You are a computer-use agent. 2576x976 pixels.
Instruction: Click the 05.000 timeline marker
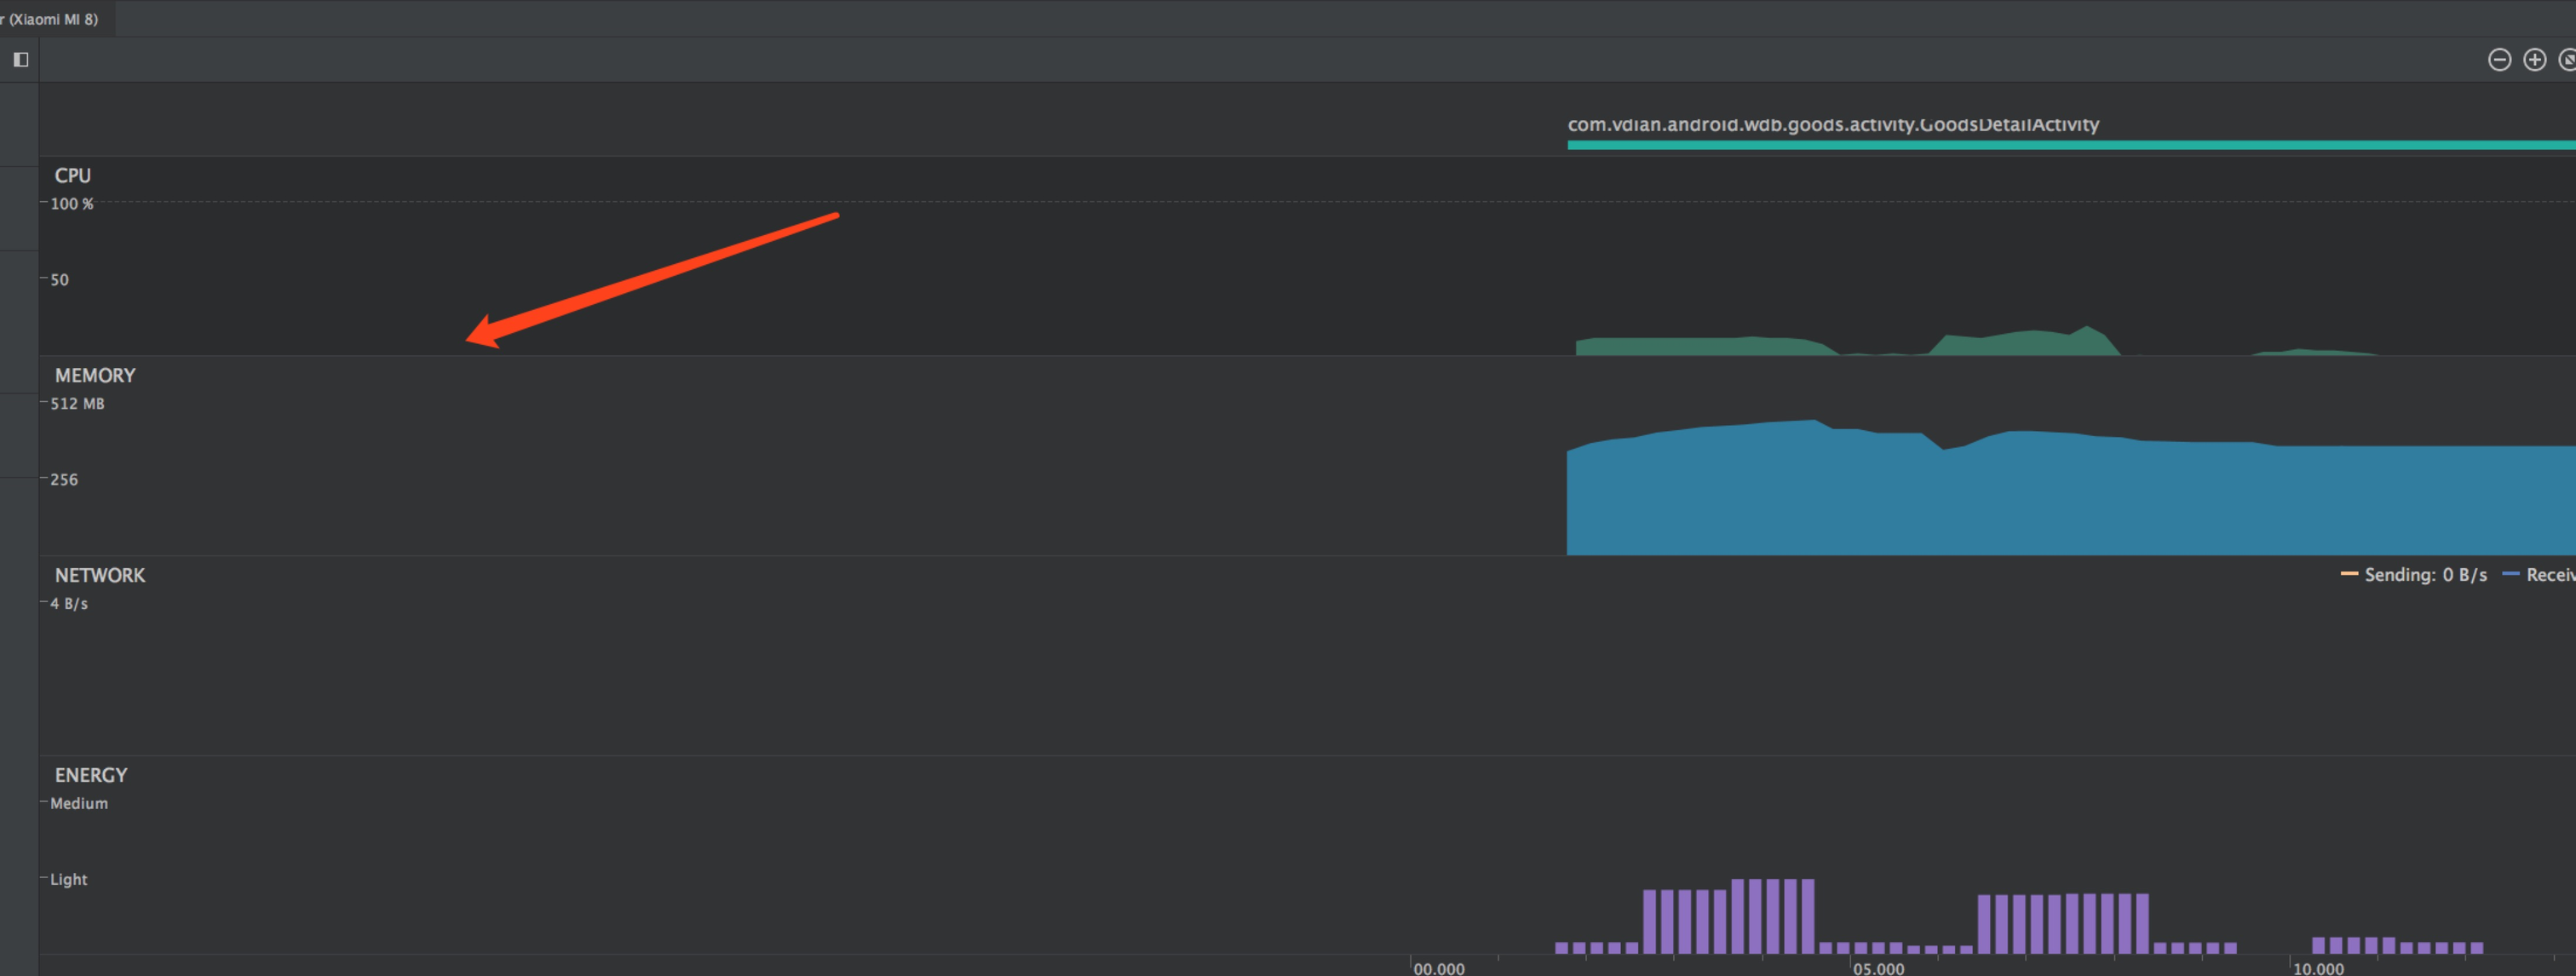tap(1878, 968)
